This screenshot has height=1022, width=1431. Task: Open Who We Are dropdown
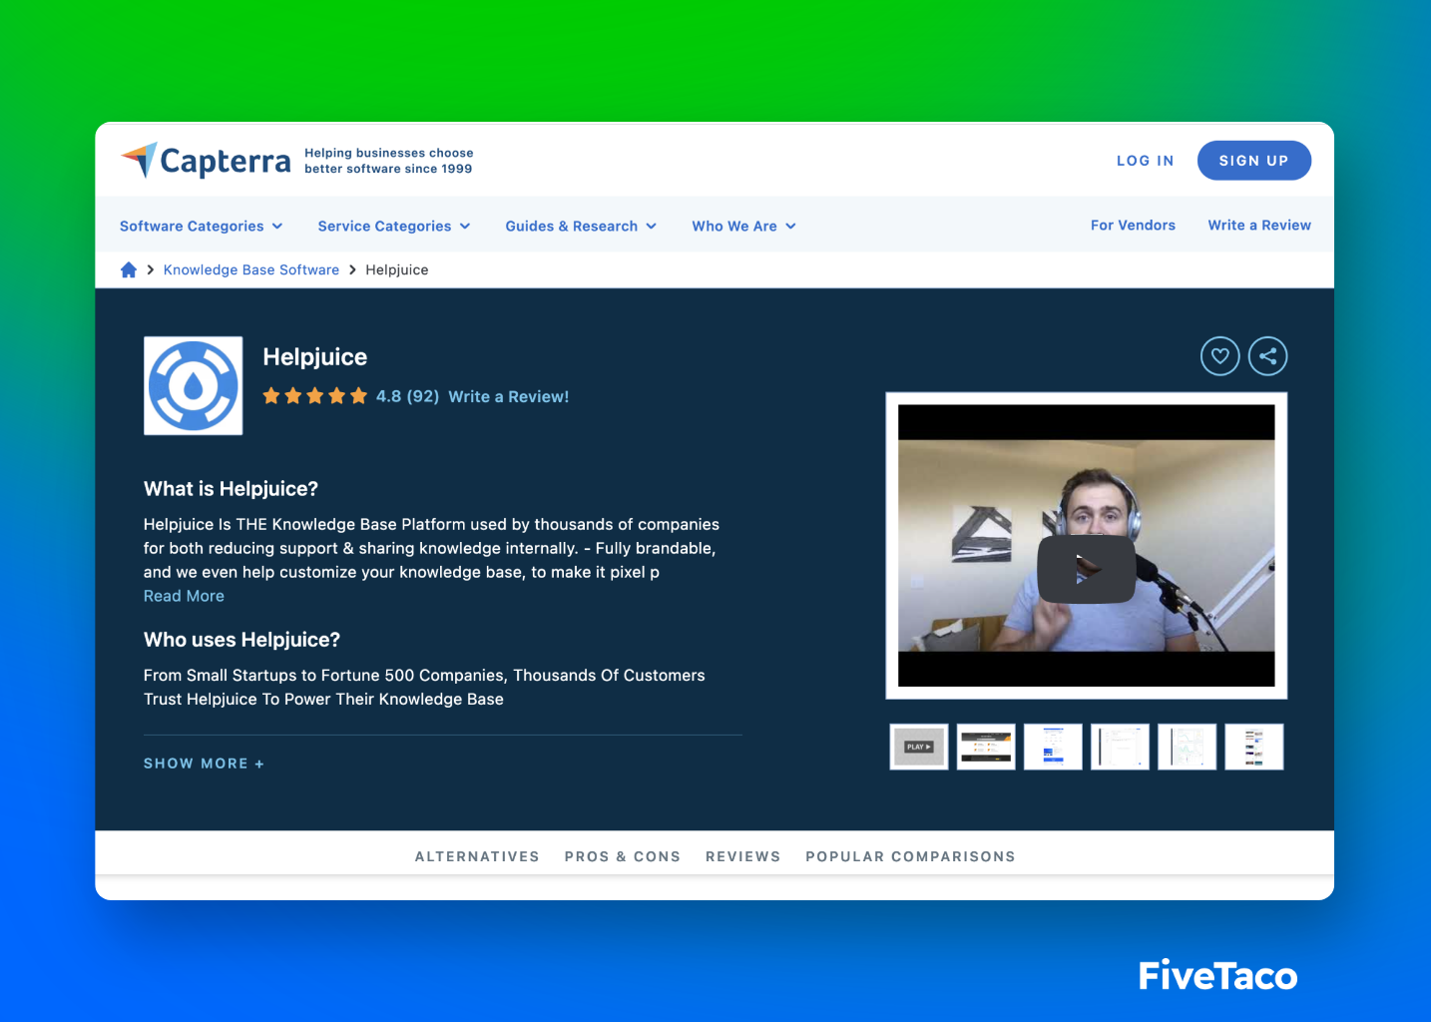[x=744, y=227]
